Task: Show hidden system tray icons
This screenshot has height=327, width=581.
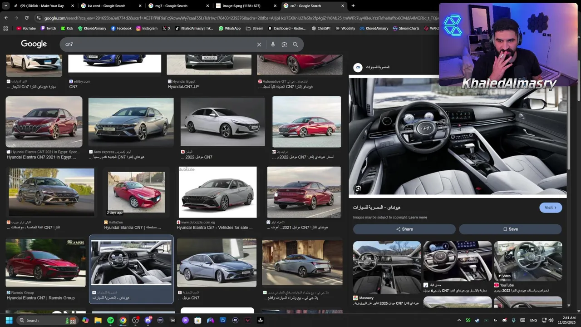Action: pyautogui.click(x=459, y=320)
